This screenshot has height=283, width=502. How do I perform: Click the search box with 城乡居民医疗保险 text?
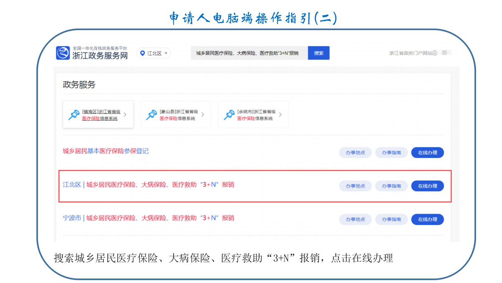pos(249,53)
